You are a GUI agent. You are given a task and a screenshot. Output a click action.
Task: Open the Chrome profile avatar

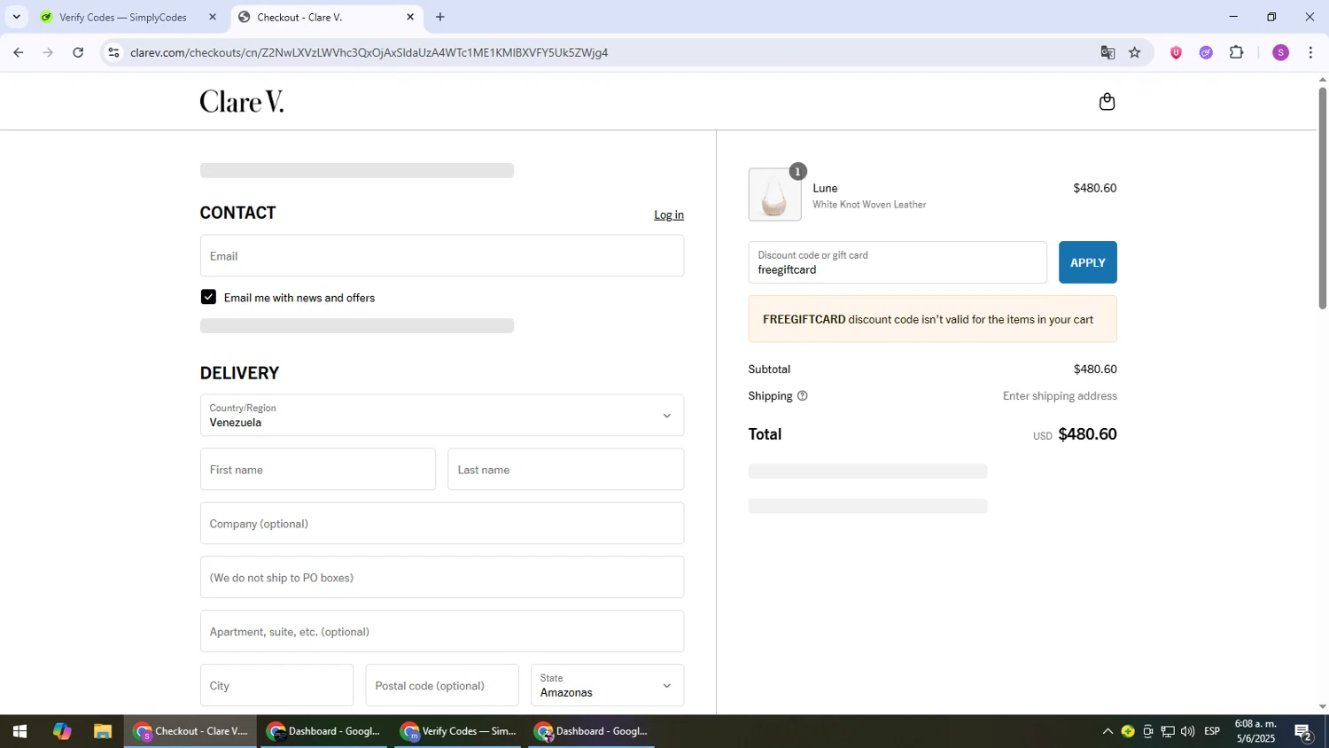click(x=1280, y=53)
